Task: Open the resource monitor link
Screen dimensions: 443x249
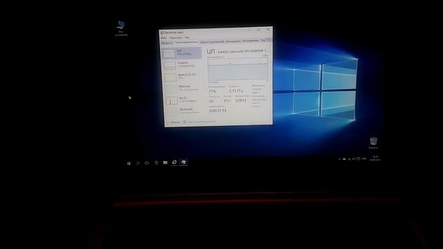Action: (200, 122)
